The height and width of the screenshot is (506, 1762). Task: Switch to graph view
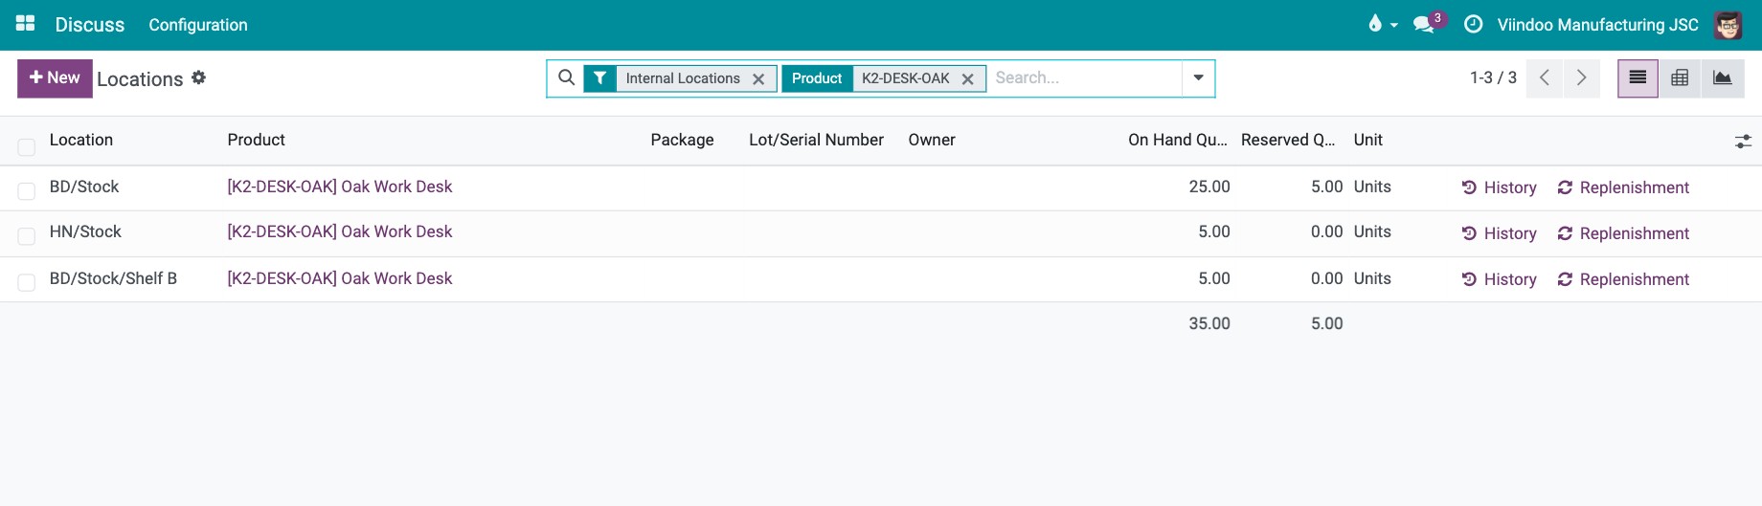click(x=1722, y=78)
